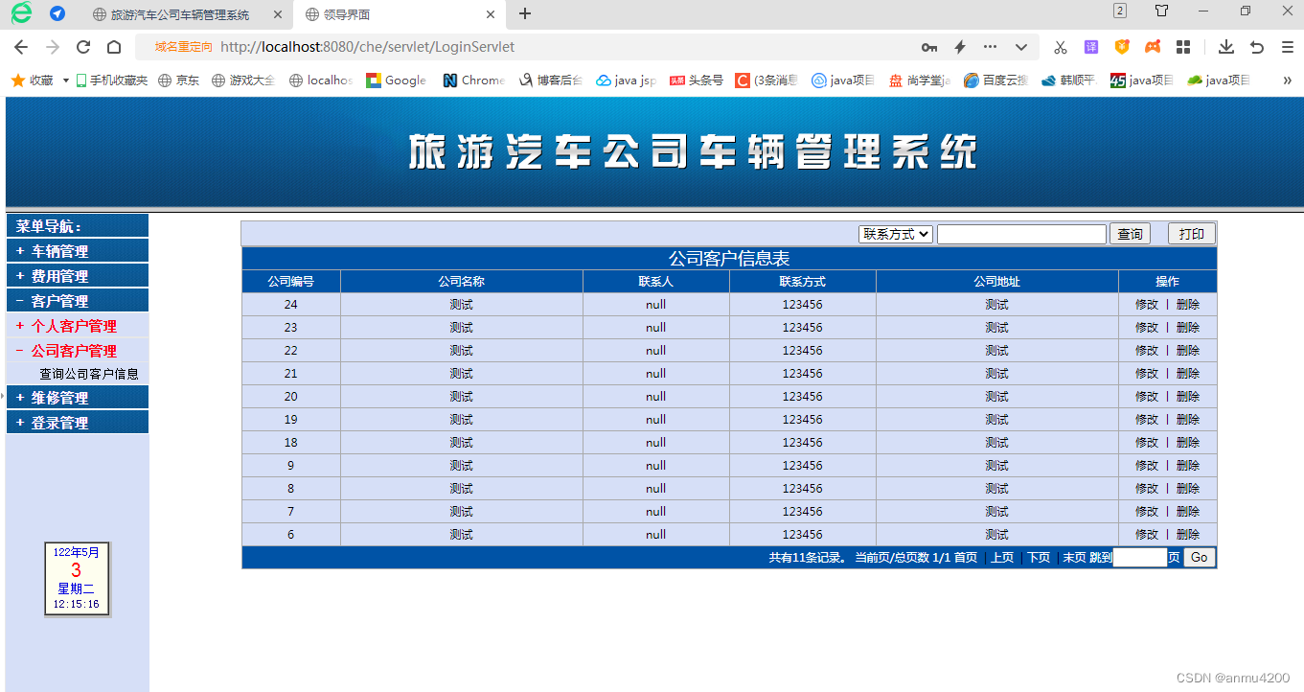Open the Google bookmark

point(397,81)
